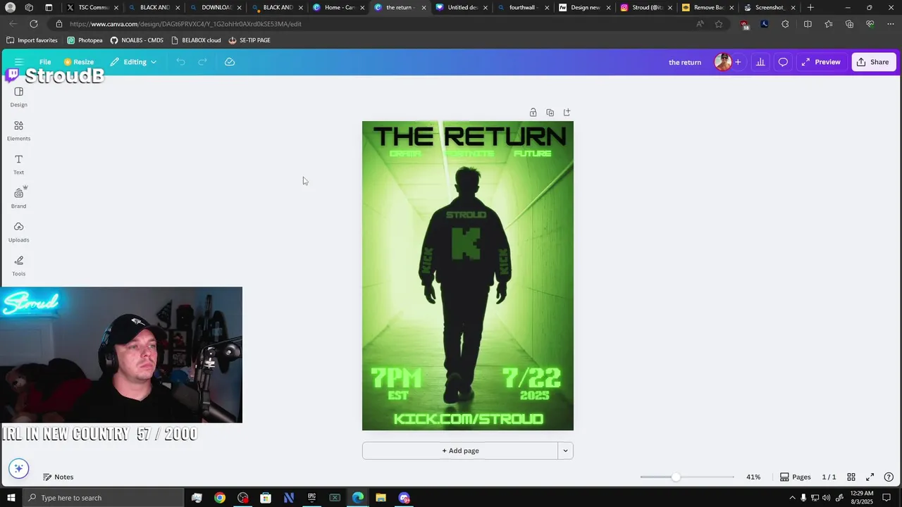This screenshot has width=902, height=507.
Task: Click the lock page icon above canvas
Action: [x=533, y=113]
